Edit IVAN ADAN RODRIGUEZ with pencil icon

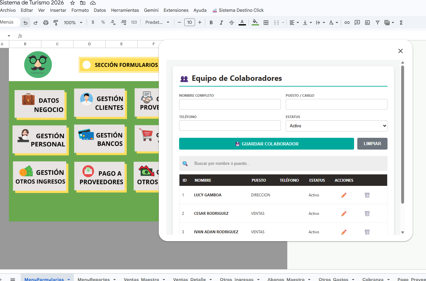[344, 232]
